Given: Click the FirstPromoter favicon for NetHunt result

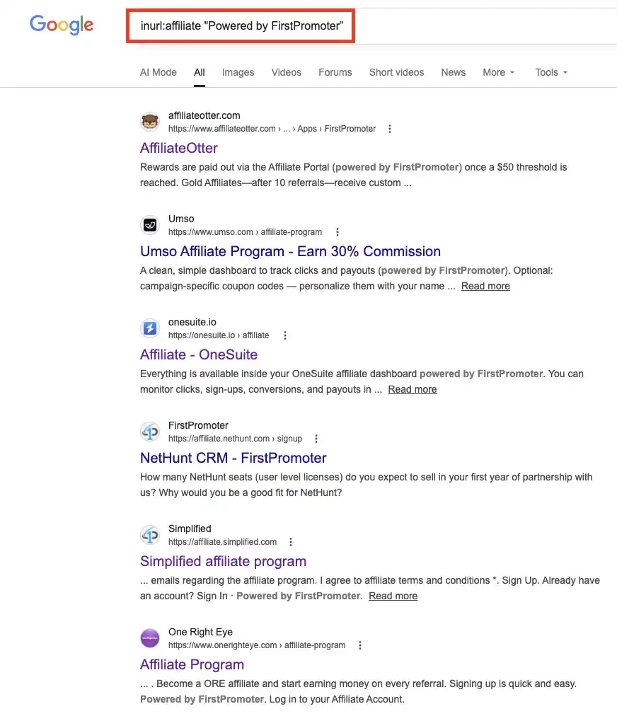Looking at the screenshot, I should [x=150, y=432].
